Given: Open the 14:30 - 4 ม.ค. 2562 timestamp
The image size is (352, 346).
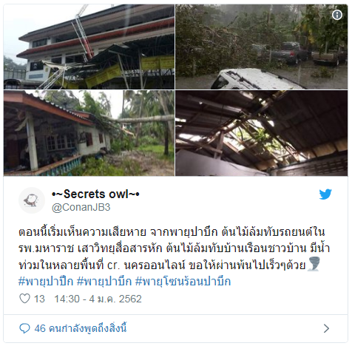Looking at the screenshot, I should point(98,299).
